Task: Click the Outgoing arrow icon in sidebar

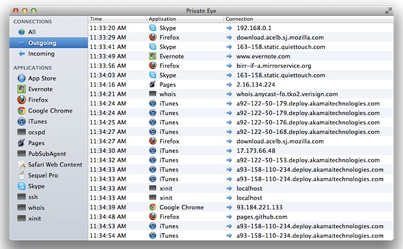Action: [21, 43]
